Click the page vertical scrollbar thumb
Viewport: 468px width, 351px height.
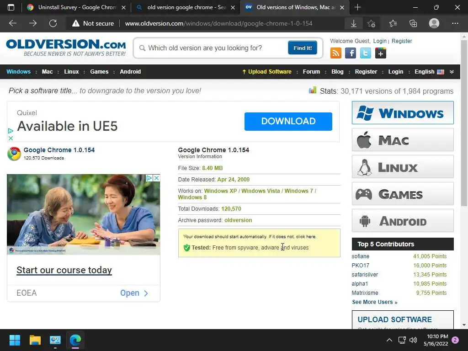pyautogui.click(x=464, y=122)
